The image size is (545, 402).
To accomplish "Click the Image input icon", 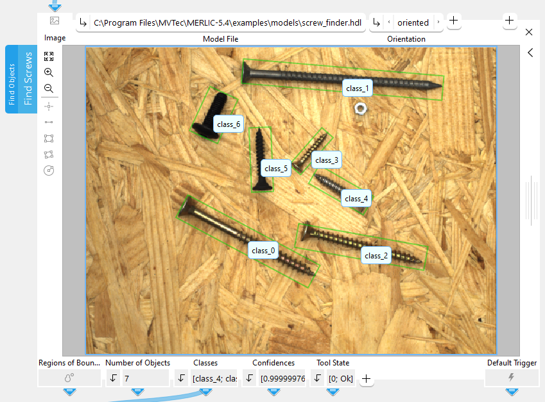I will pos(55,21).
